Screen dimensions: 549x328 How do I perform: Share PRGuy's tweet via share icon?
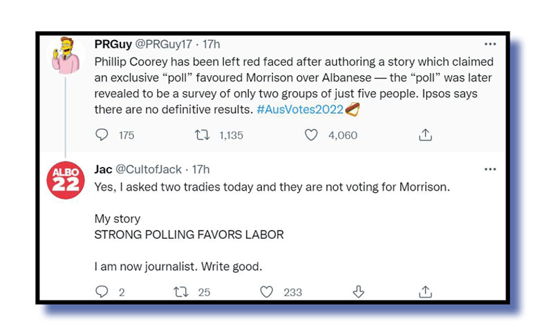click(x=426, y=135)
